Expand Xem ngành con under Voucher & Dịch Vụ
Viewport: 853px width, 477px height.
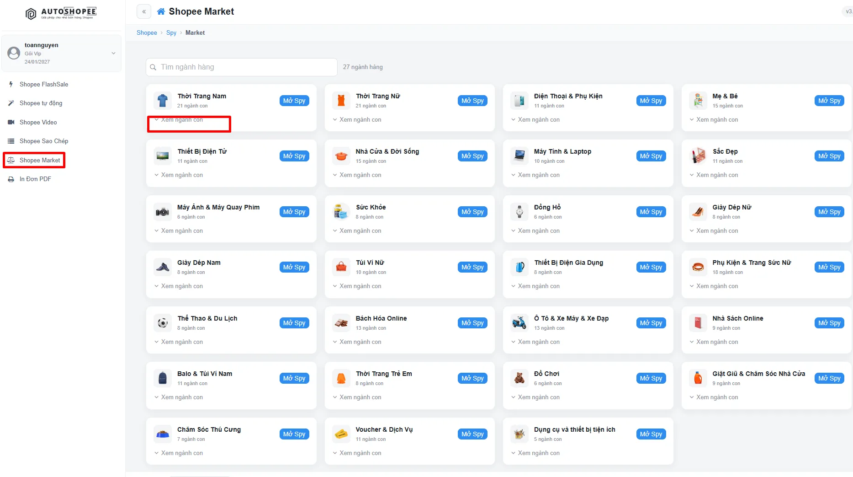coord(357,453)
